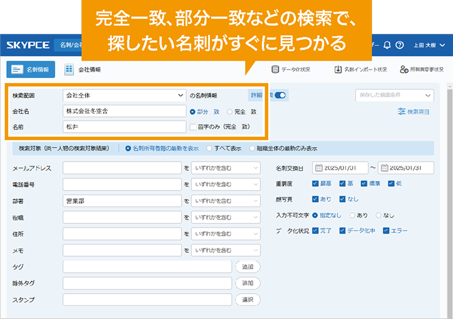Screen dimensions: 453x319
Task: Click the 部署 field with 営業部
Action: pyautogui.click(x=122, y=201)
